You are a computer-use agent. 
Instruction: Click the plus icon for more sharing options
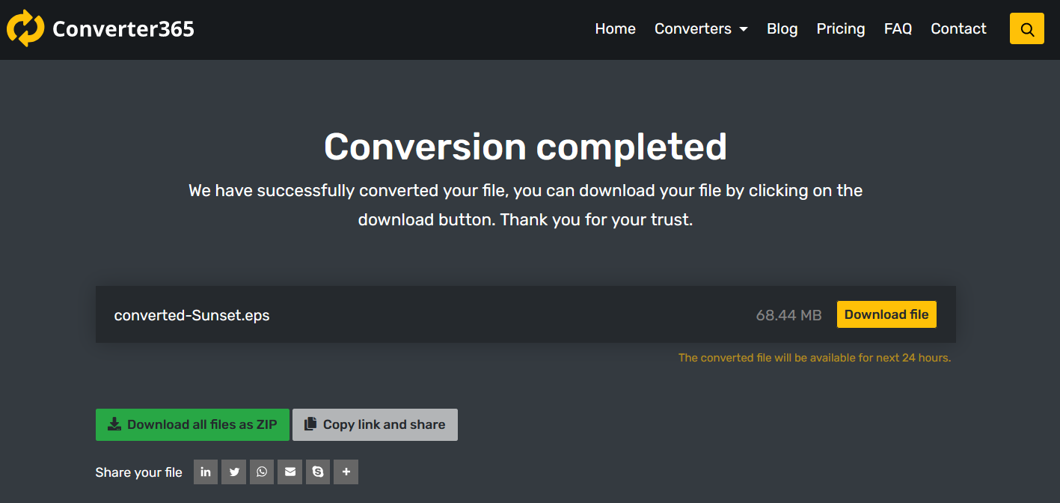(x=346, y=472)
